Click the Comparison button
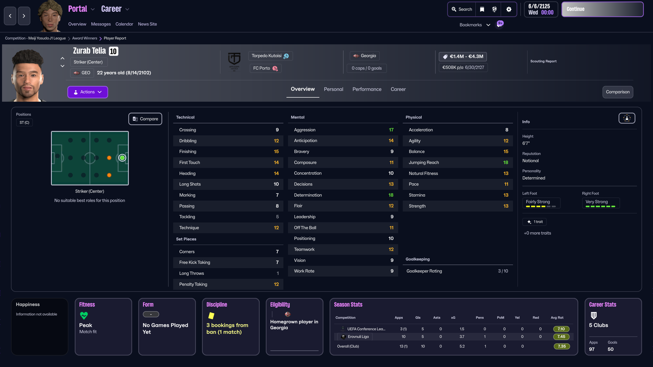 point(618,92)
